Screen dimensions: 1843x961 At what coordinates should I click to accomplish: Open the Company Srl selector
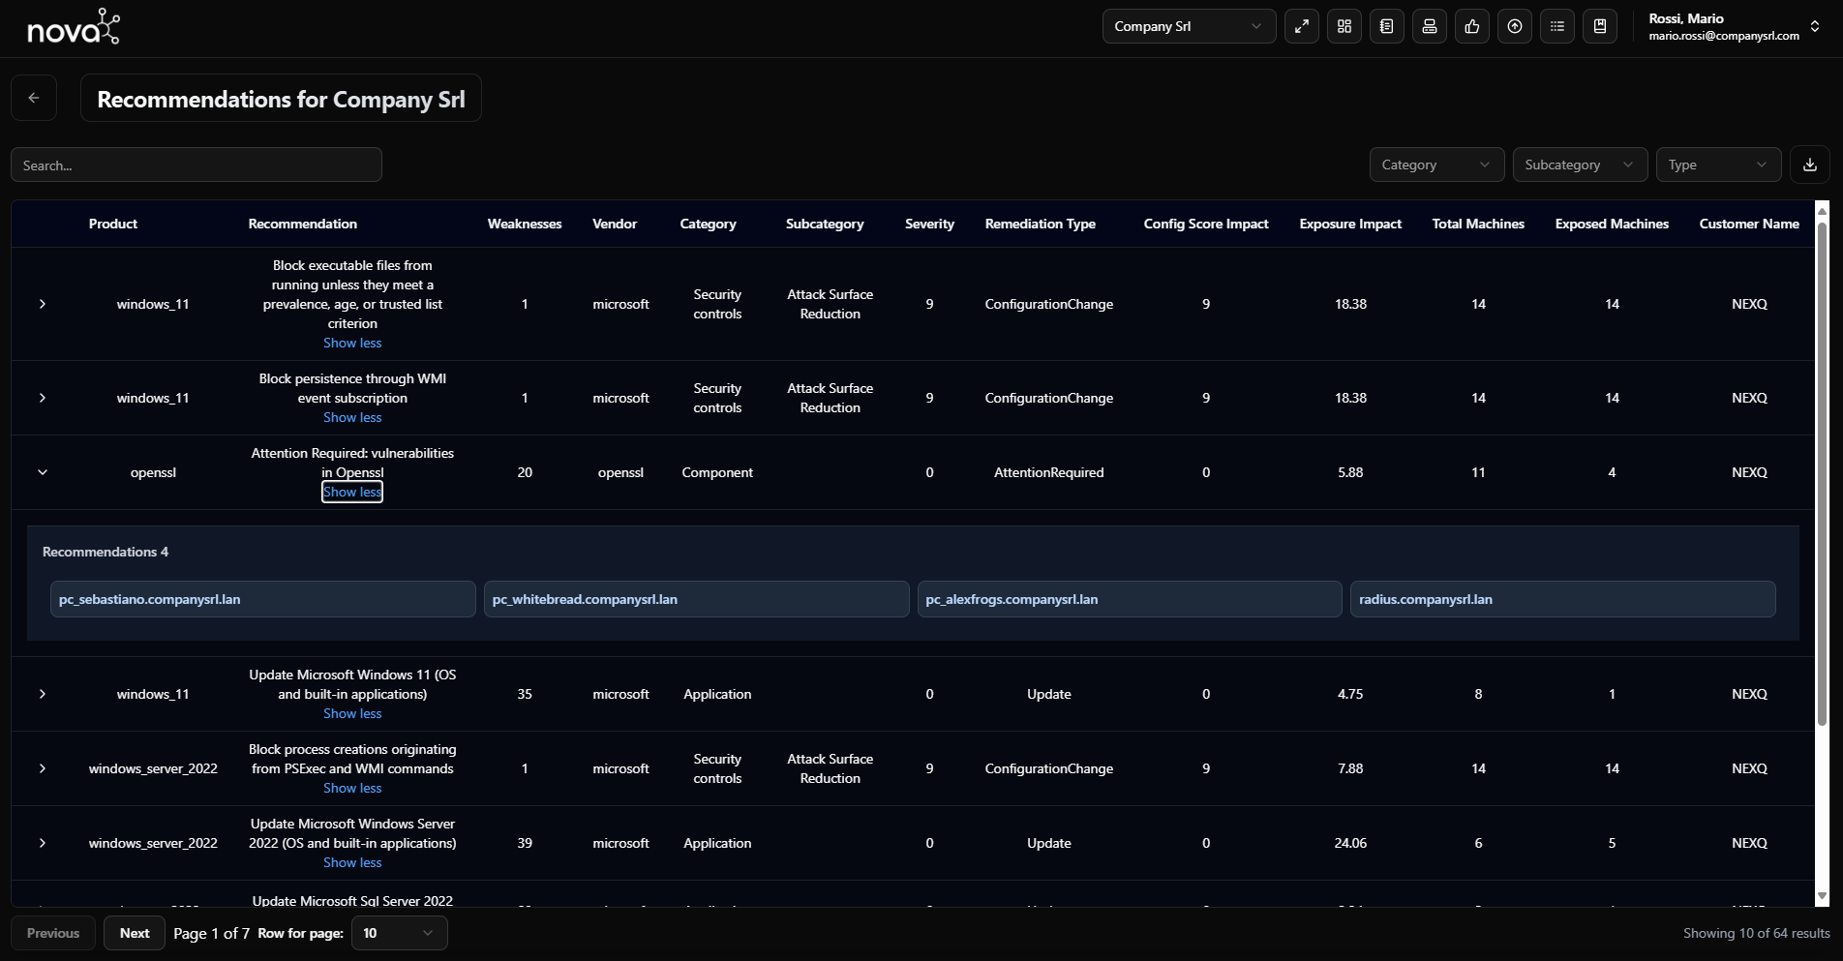point(1188,27)
